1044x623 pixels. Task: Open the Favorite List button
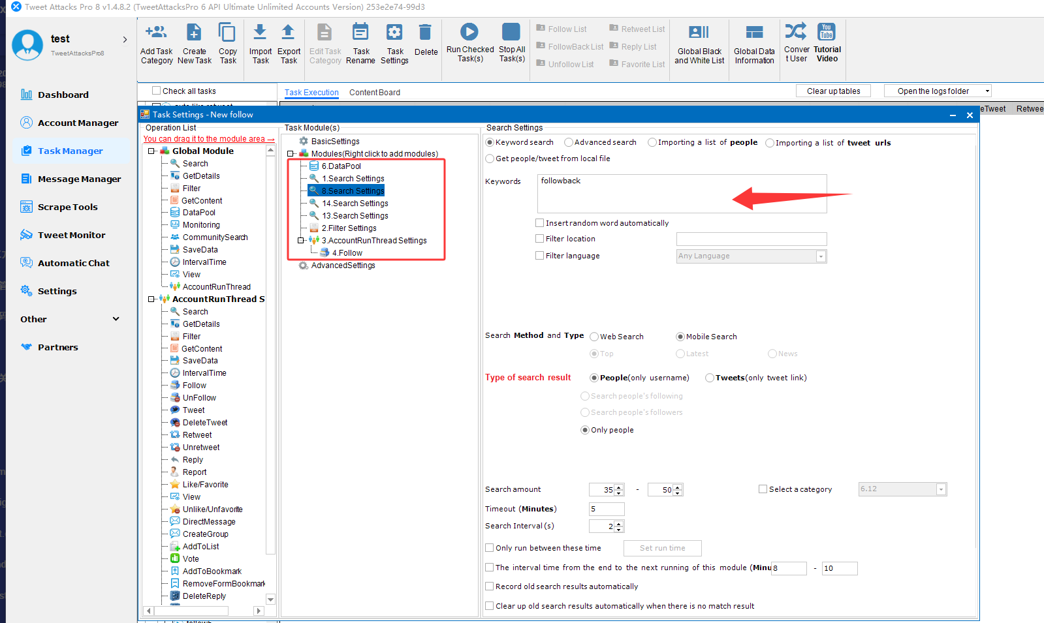(637, 64)
